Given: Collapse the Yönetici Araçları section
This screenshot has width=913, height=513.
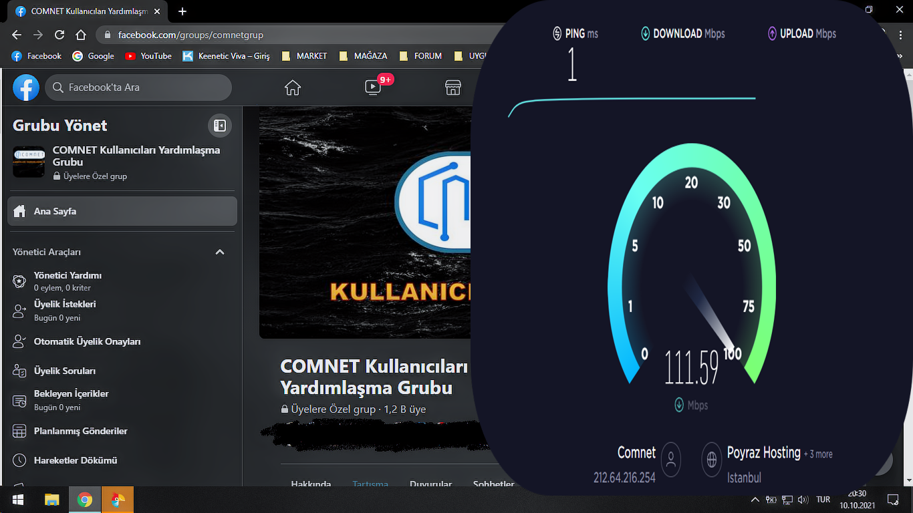Looking at the screenshot, I should [x=220, y=252].
